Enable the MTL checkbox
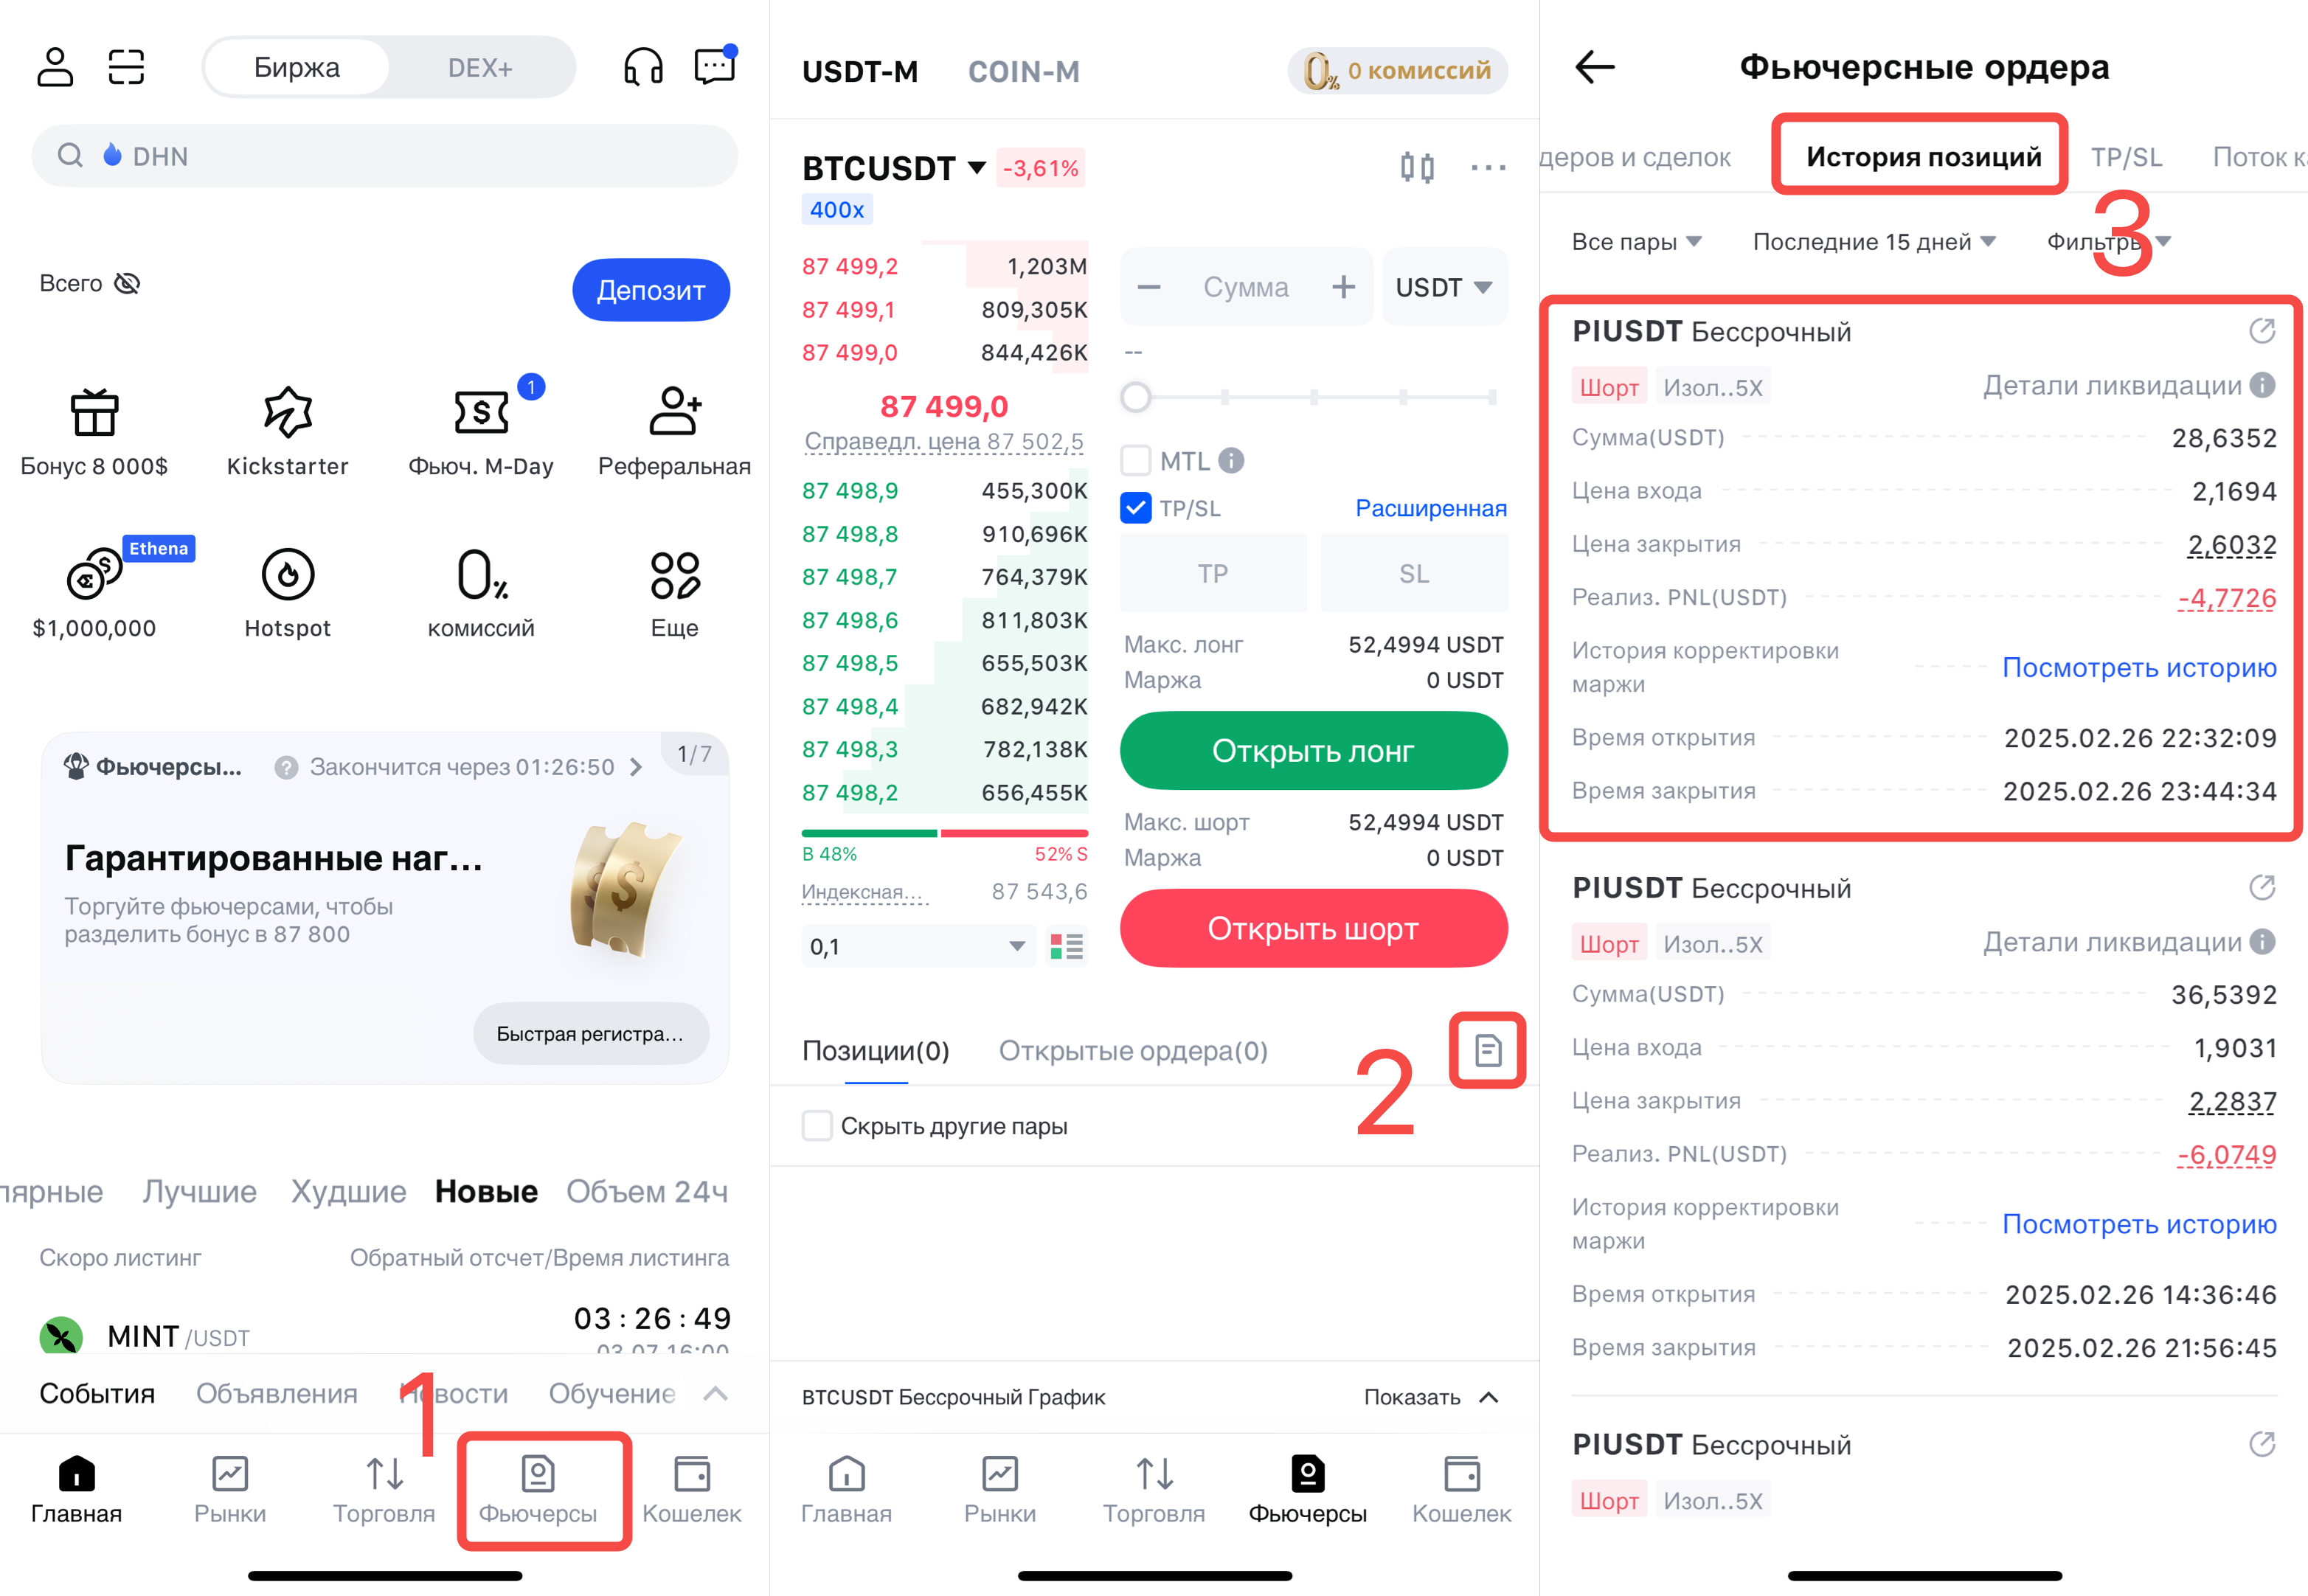The image size is (2308, 1596). point(1135,461)
